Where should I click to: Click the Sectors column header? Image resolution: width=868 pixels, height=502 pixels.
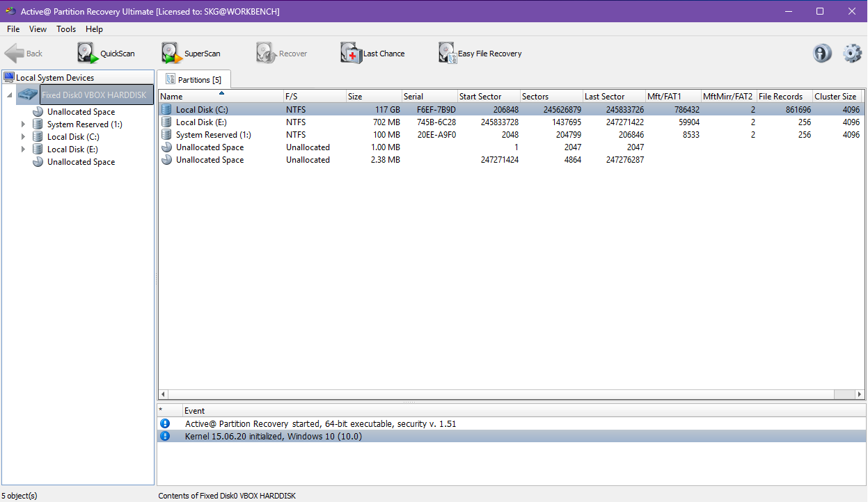551,97
